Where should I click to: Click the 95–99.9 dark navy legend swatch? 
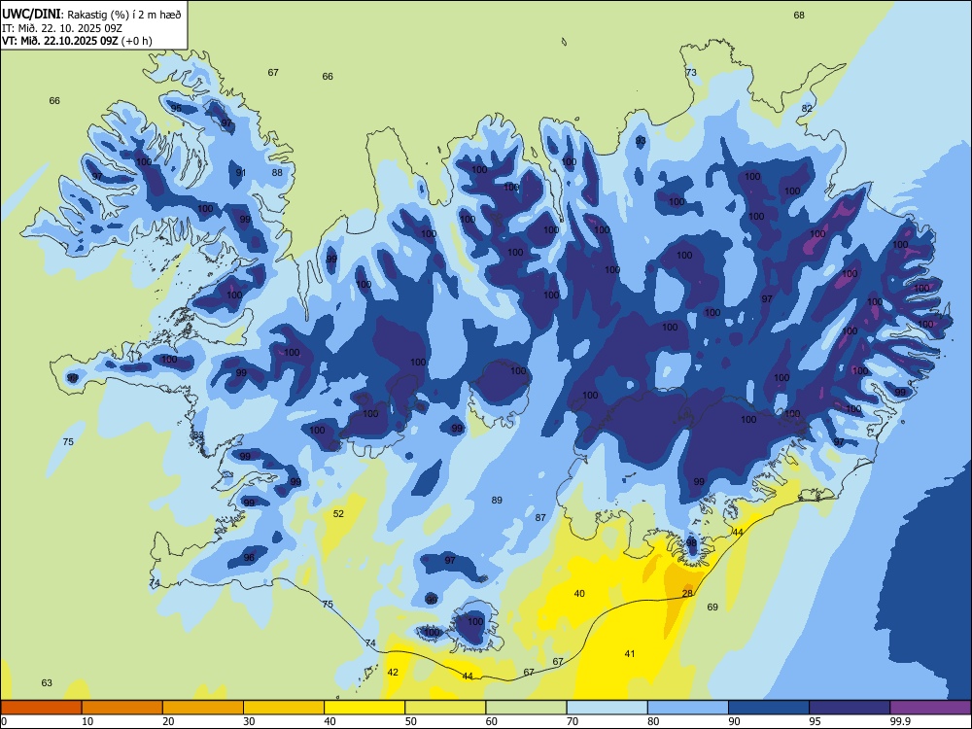850,708
